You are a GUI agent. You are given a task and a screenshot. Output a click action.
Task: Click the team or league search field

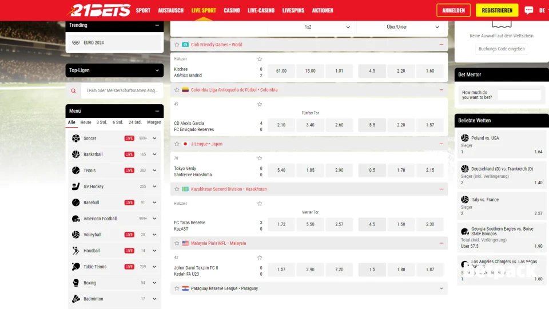pyautogui.click(x=122, y=90)
